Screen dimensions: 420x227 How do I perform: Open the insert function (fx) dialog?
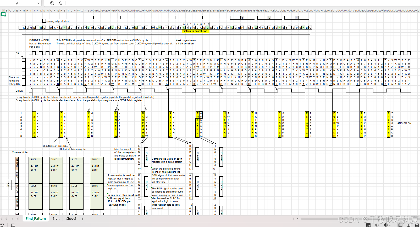60,3
